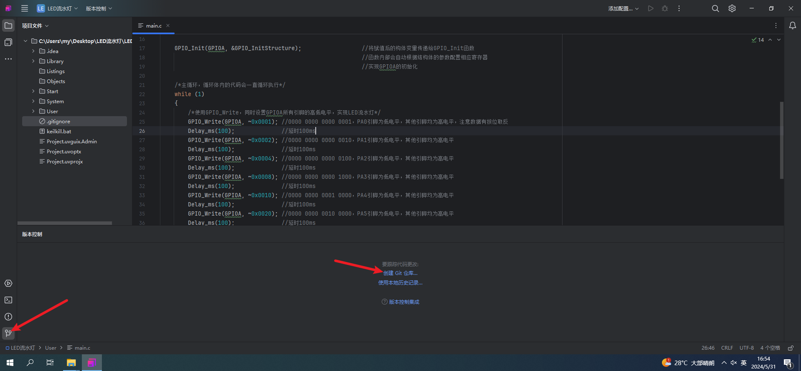
Task: Open the notifications bell icon
Action: pos(792,25)
